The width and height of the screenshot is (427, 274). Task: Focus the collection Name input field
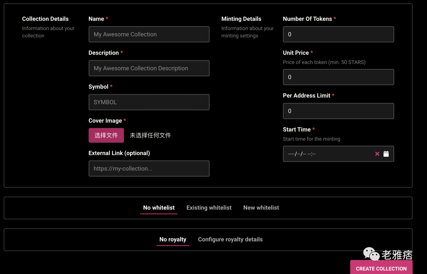click(149, 34)
